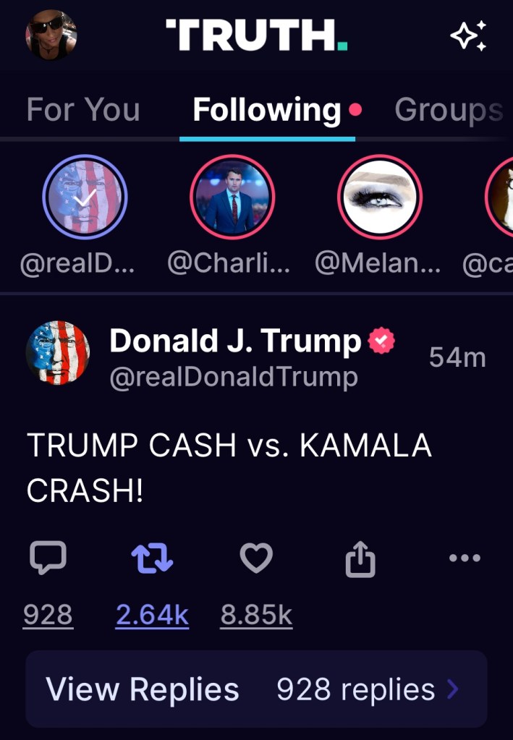Viewport: 513px width, 740px height.
Task: Toggle the ReTruth arrows icon
Action: pos(152,558)
